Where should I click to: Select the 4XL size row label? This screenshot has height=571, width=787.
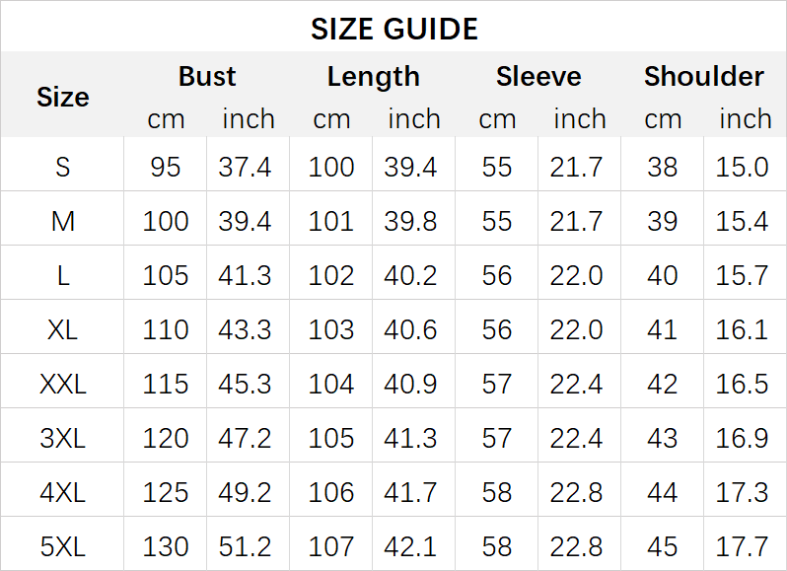click(62, 492)
